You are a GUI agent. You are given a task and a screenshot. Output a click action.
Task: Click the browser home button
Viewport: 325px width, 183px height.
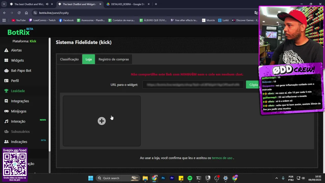pos(26,13)
